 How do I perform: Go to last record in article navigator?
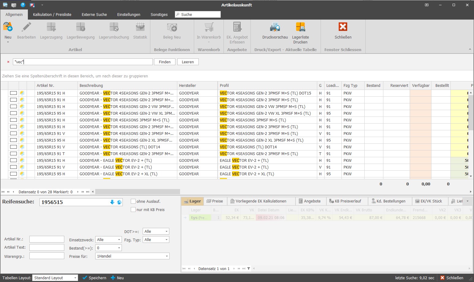pos(88,192)
